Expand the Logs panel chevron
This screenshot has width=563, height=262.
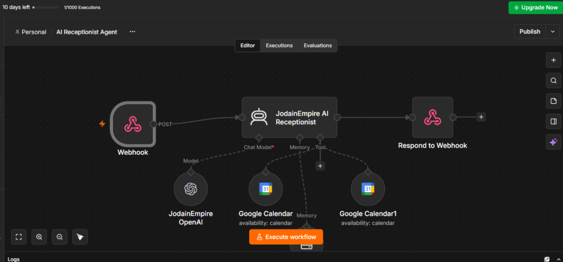(559, 259)
